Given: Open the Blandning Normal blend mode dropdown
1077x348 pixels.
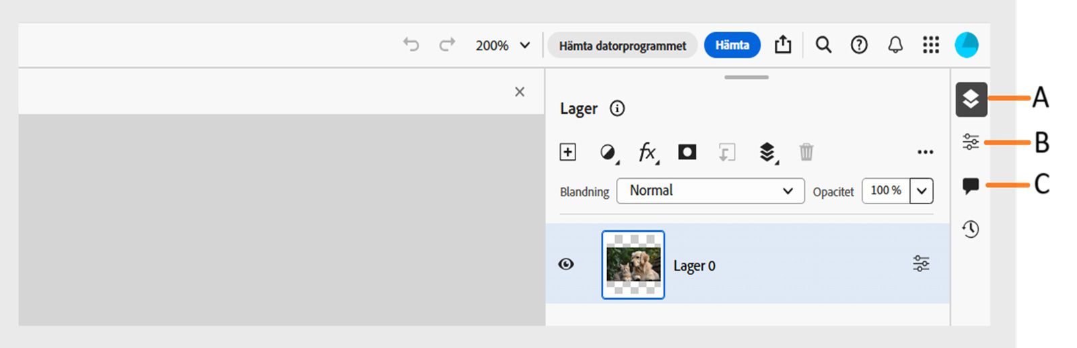Looking at the screenshot, I should point(710,191).
